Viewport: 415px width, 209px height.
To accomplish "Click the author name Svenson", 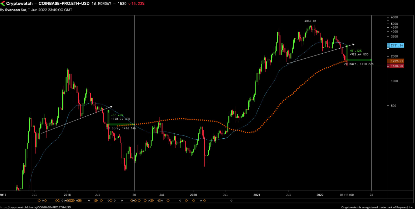I will click(12, 10).
